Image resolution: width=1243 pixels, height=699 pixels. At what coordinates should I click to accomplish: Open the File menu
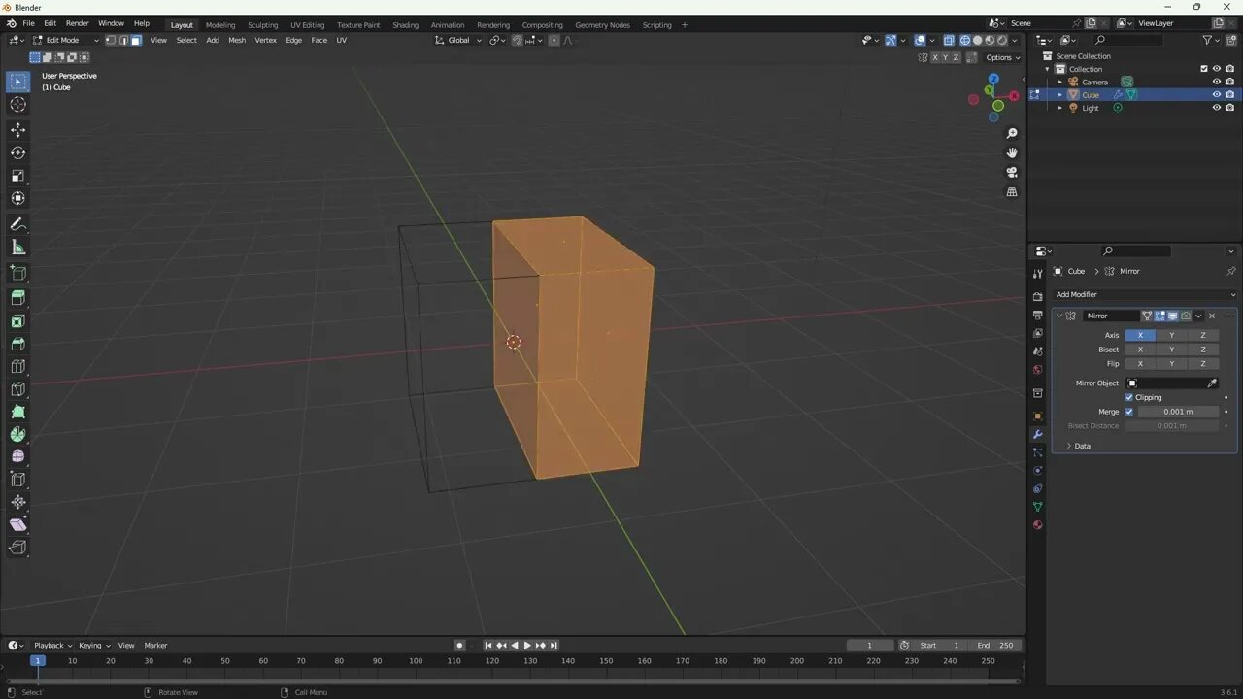tap(28, 23)
